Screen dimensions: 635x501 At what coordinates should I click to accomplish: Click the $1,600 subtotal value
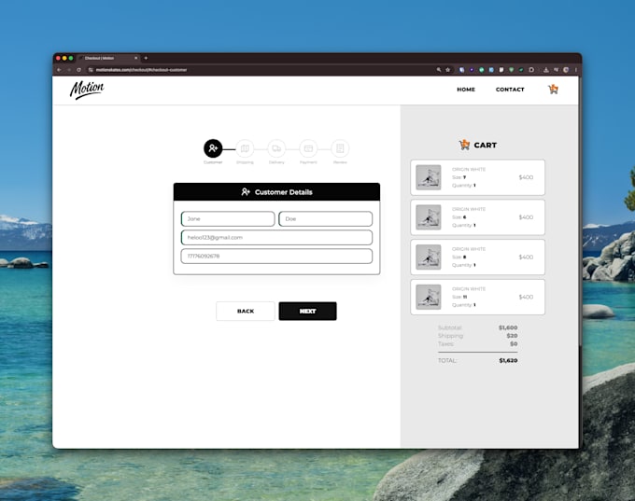tap(508, 327)
